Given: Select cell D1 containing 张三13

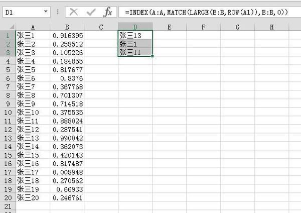Looking at the screenshot, I should click(135, 36).
